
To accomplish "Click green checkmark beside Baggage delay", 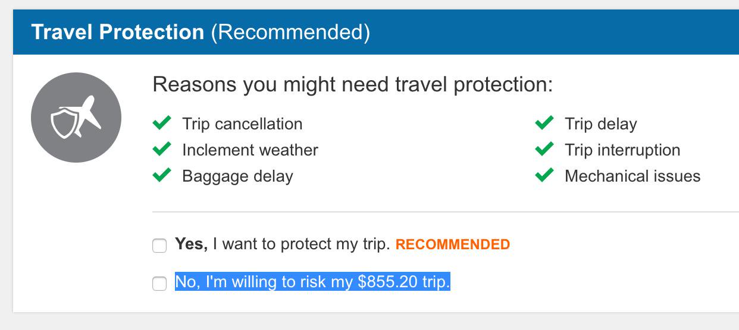I will tap(162, 176).
